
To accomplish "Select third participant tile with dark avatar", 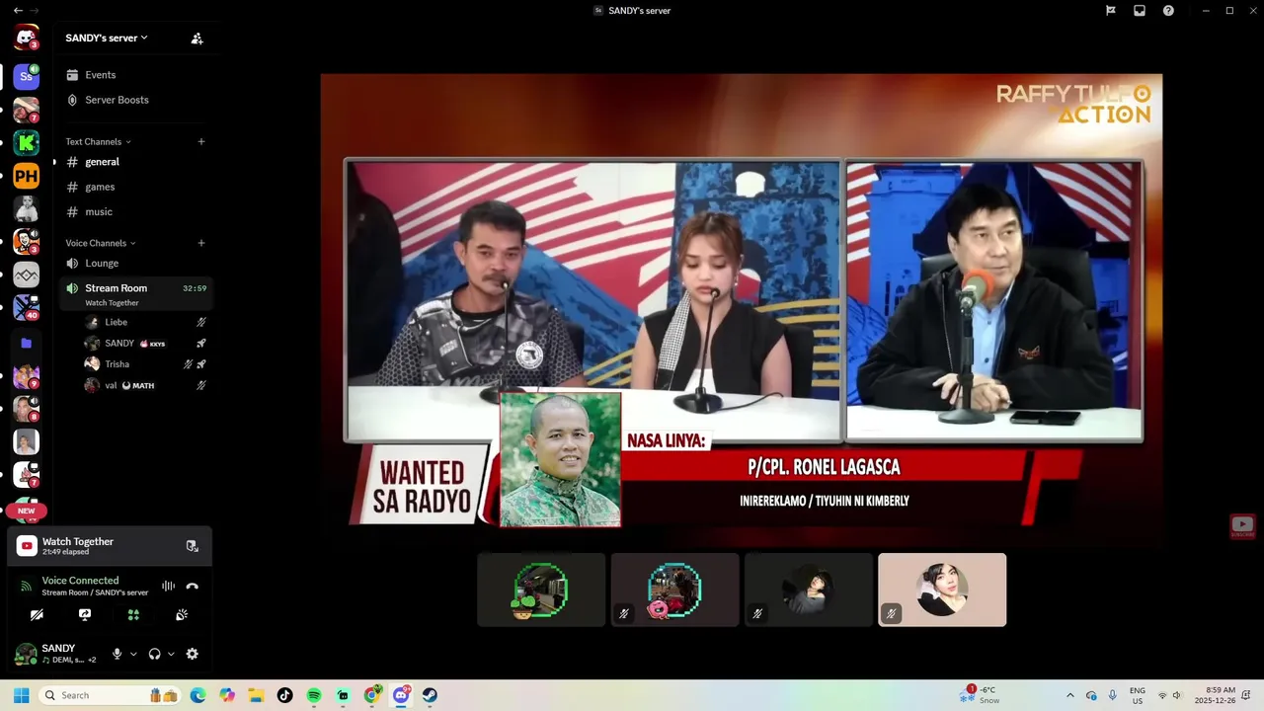I will [809, 590].
